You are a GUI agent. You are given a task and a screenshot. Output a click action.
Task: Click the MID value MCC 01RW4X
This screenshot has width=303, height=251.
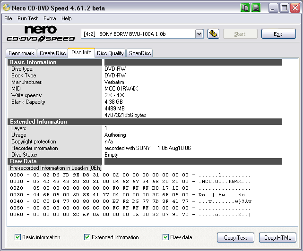pos(121,89)
